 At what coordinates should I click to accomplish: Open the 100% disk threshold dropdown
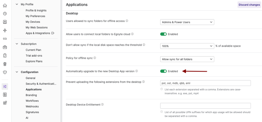coord(187,46)
